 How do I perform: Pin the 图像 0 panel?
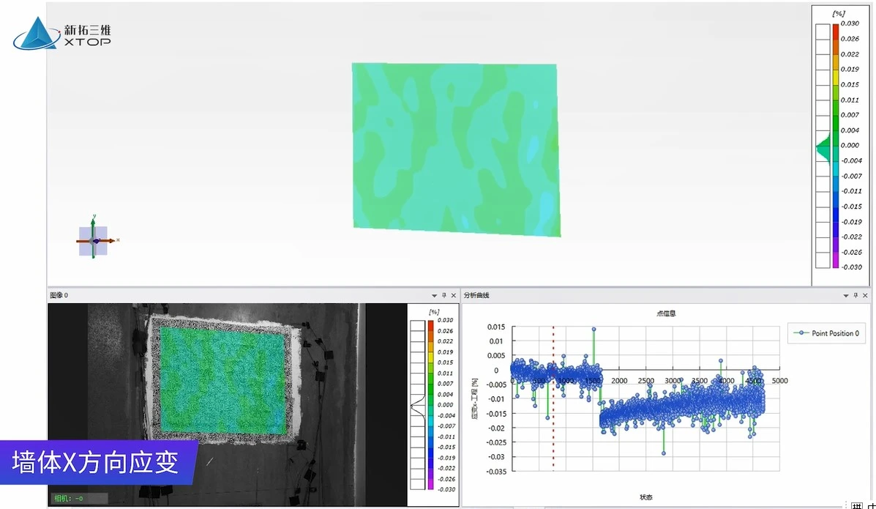click(x=443, y=295)
